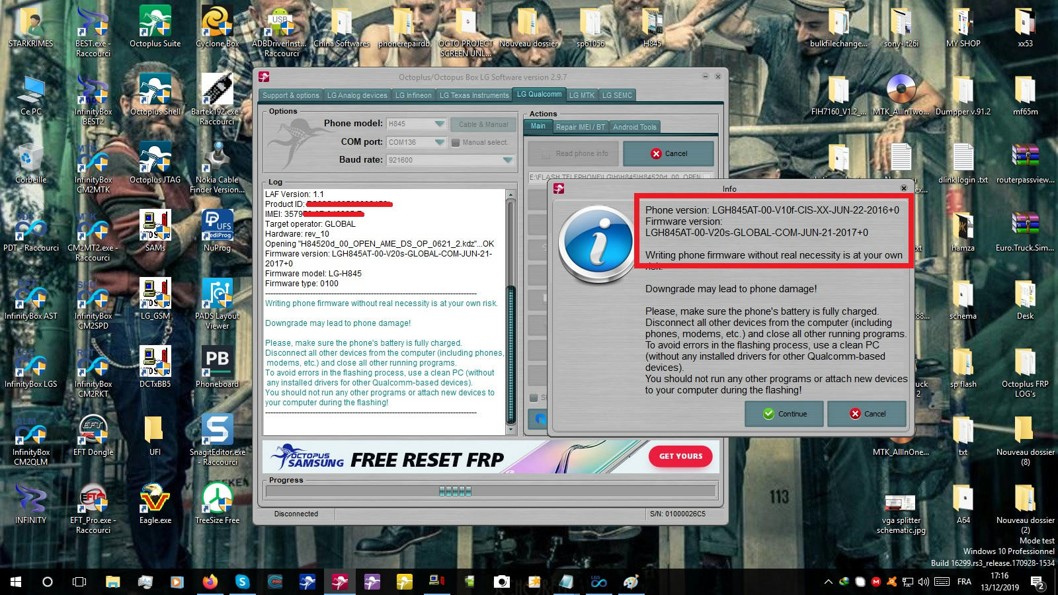Open the DCTxBB5 desktop icon
1058x595 pixels.
pos(155,366)
